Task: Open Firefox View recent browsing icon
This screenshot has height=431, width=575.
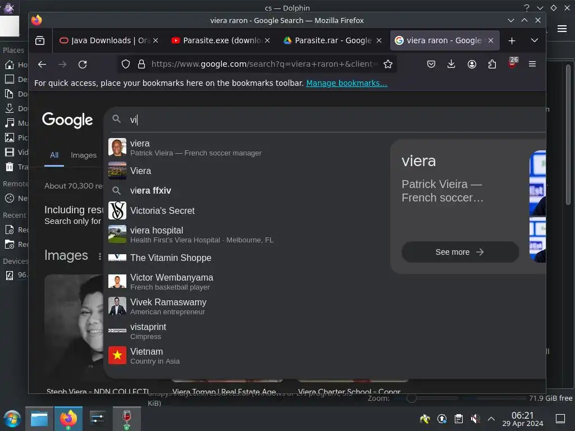Action: (x=40, y=40)
